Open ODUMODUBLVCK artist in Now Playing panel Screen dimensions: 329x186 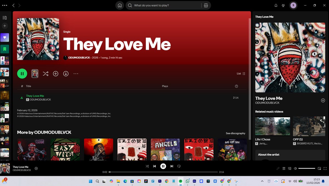click(x=267, y=103)
